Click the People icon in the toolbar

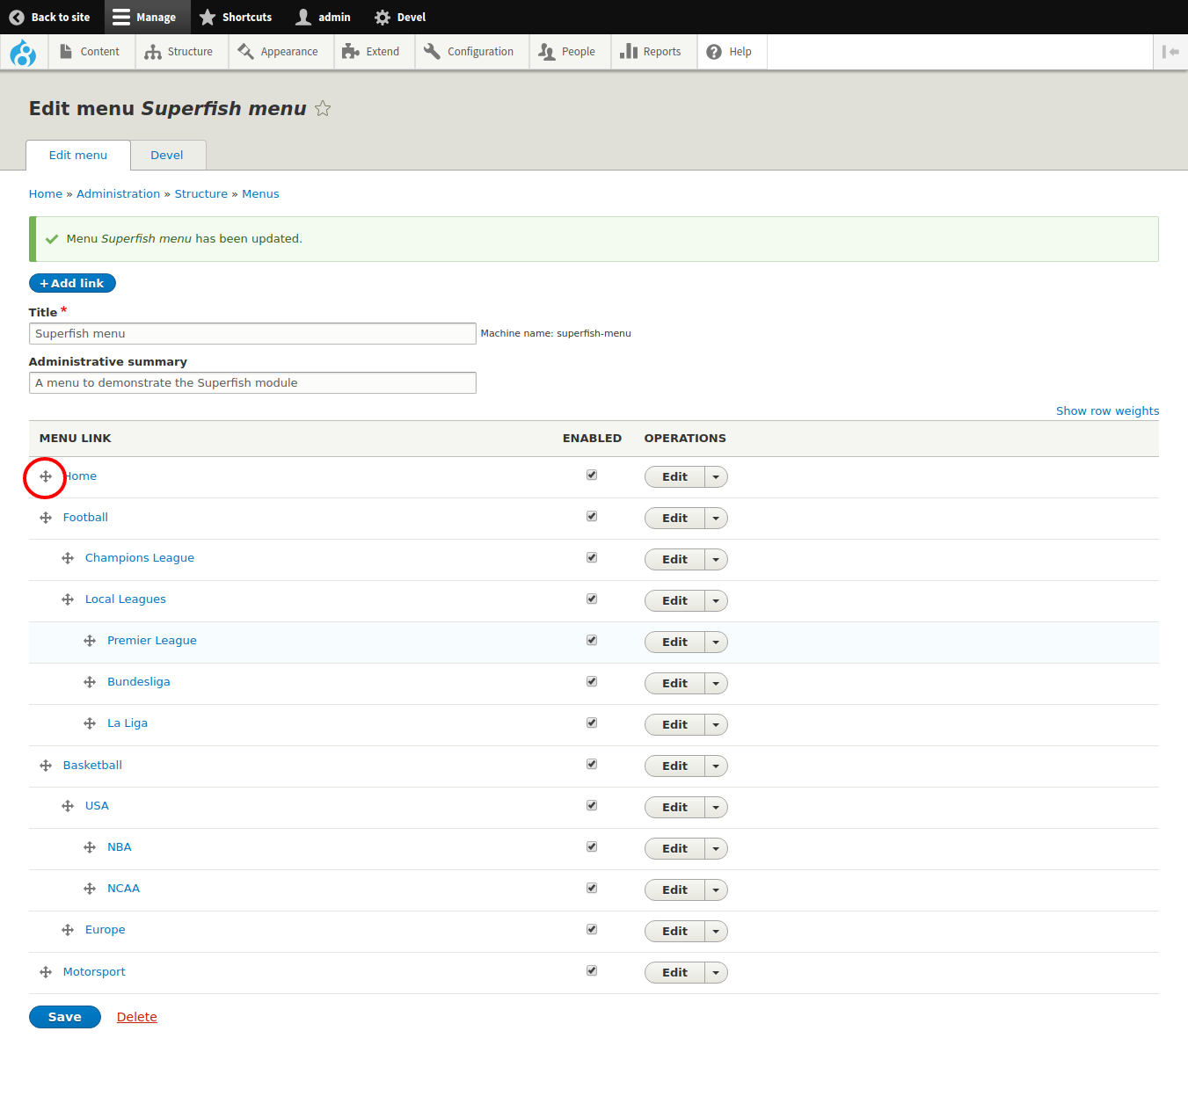pyautogui.click(x=545, y=51)
